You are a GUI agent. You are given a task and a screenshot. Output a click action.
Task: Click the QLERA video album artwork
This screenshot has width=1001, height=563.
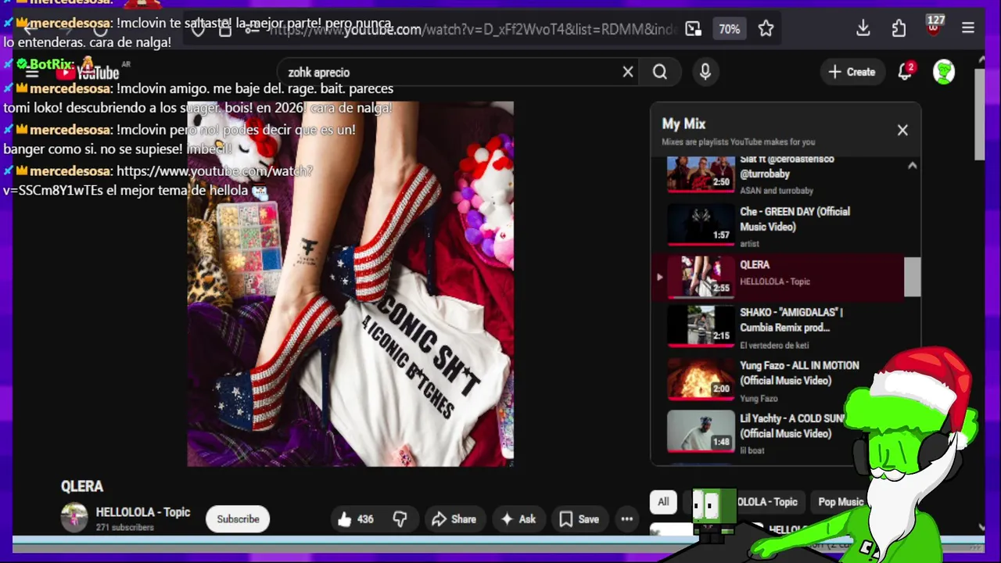(350, 284)
